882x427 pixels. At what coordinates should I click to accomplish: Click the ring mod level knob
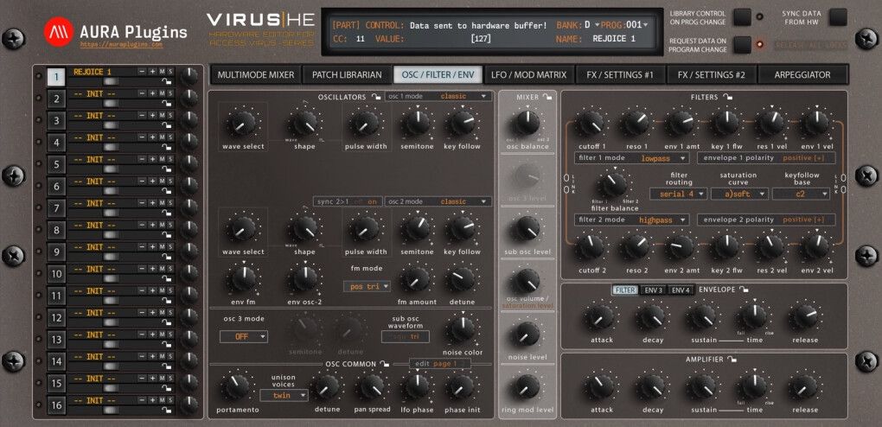coord(527,386)
